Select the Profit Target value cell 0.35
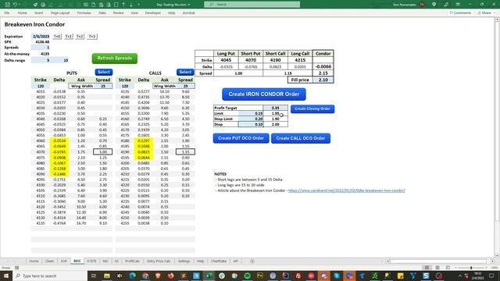Screen dimensions: 500x281 click(275, 108)
